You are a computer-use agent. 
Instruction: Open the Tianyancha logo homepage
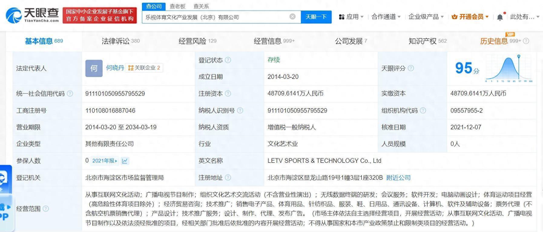pos(32,15)
